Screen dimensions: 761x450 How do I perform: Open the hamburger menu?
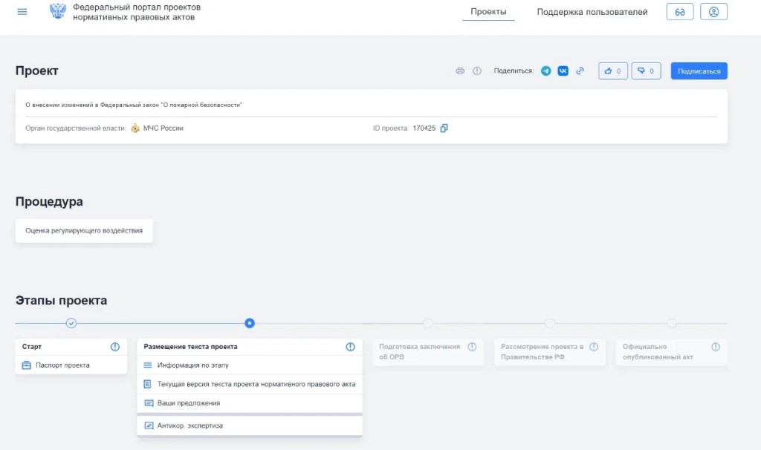pyautogui.click(x=22, y=12)
